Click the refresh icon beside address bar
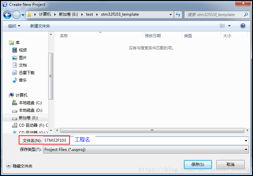The height and width of the screenshot is (176, 253). [178, 15]
